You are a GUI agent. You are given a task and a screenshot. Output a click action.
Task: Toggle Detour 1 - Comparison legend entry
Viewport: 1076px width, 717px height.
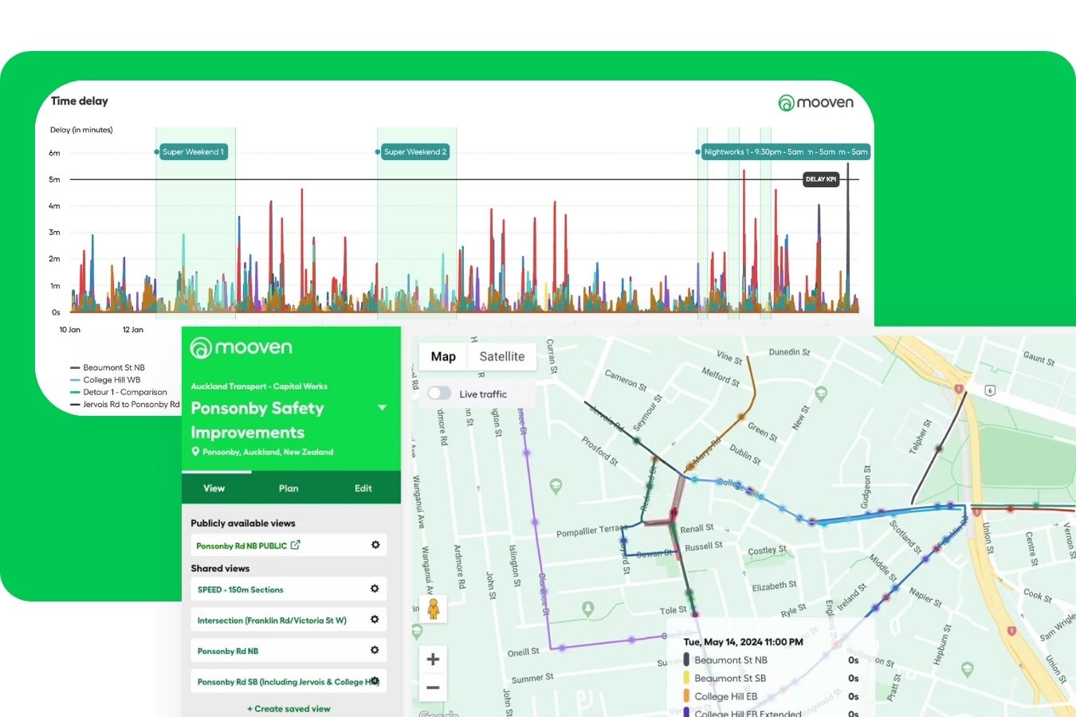119,392
